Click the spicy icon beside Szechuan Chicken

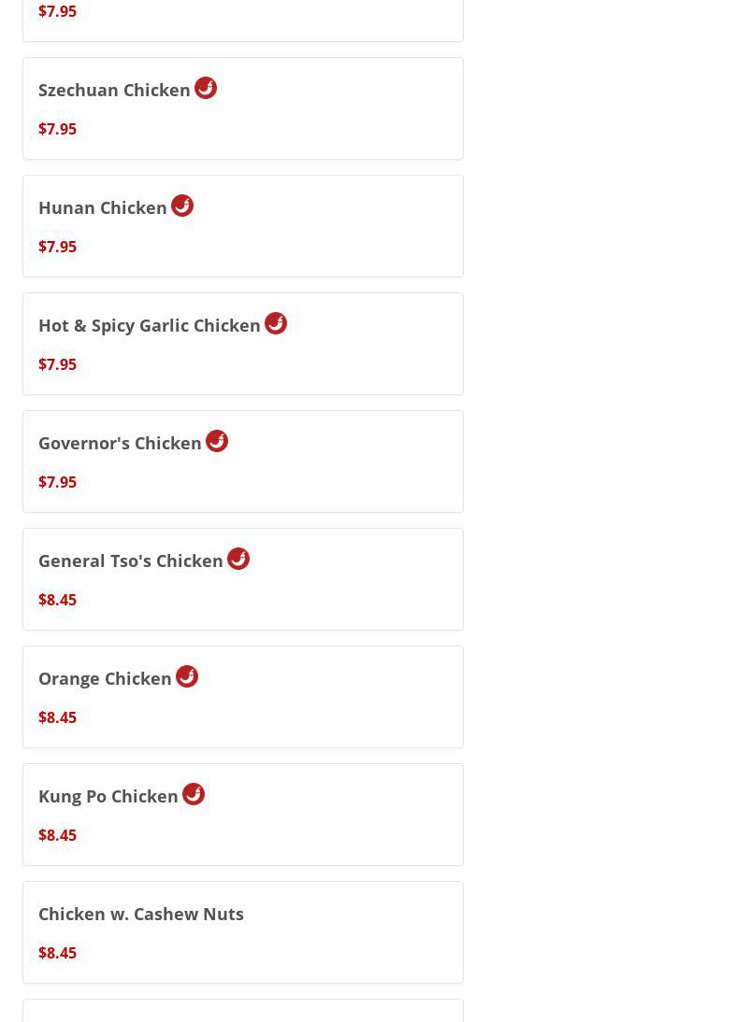(206, 88)
